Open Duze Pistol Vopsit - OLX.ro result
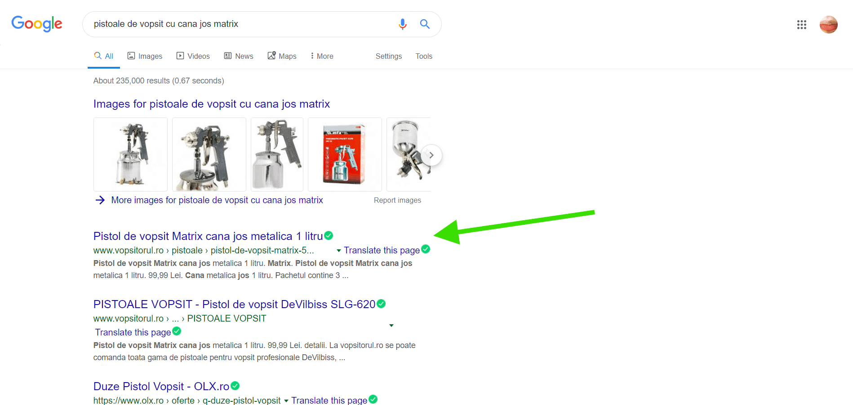This screenshot has width=853, height=405. point(161,387)
